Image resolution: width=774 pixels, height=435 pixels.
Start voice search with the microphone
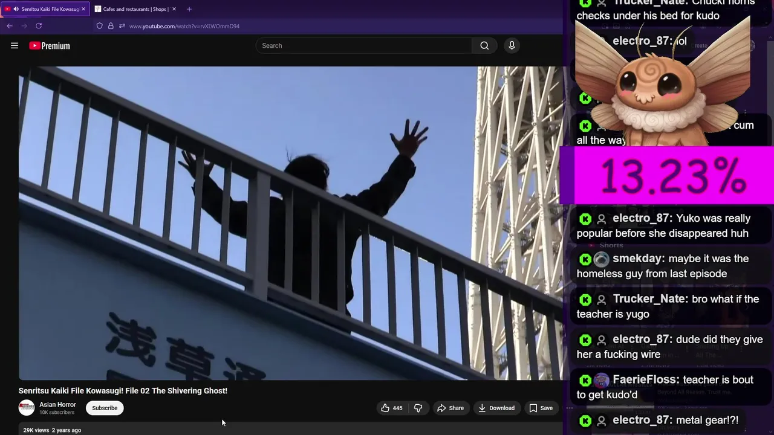(x=512, y=45)
